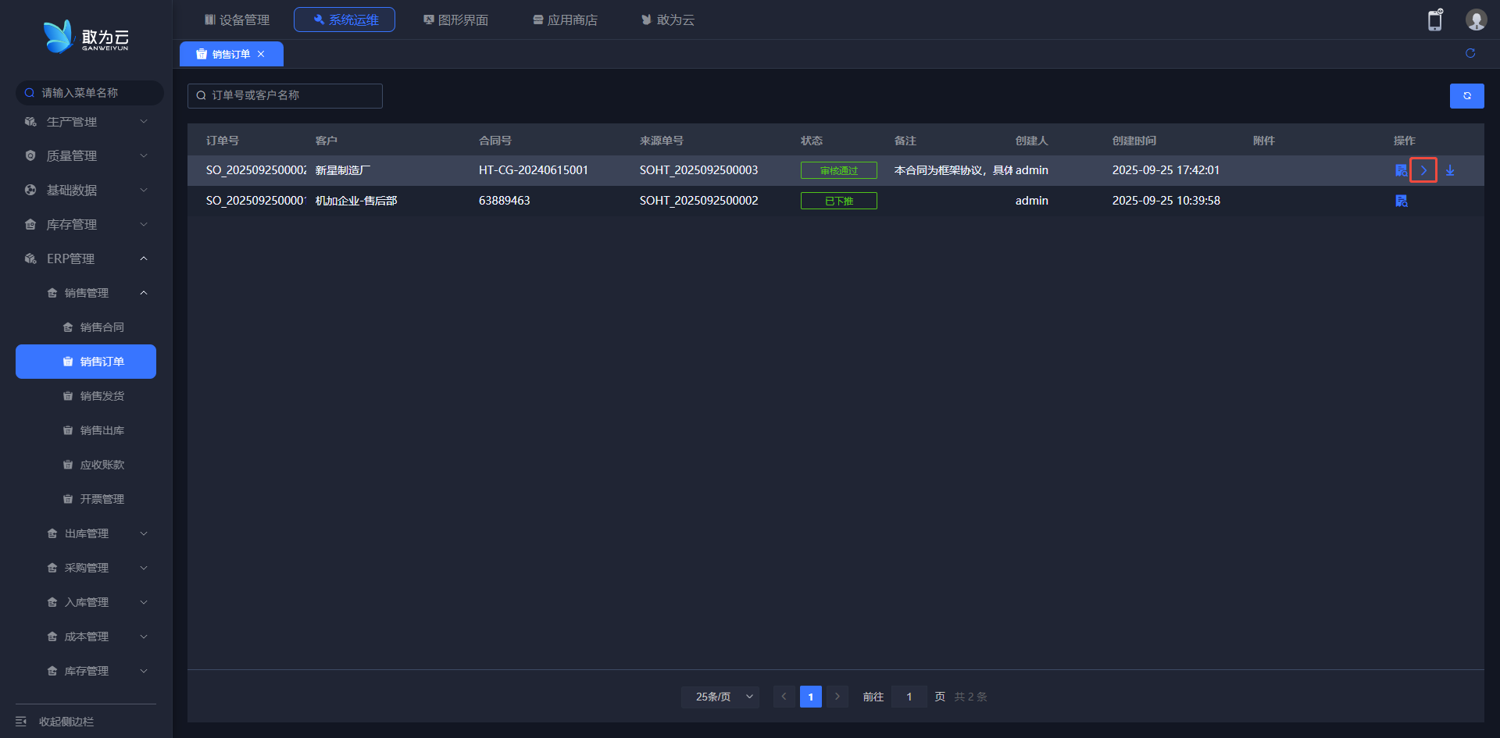Expand the 出库管理 submenu
The width and height of the screenshot is (1500, 738).
pyautogui.click(x=86, y=533)
